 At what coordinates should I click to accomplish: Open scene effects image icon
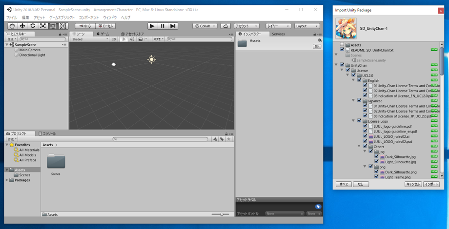click(141, 39)
